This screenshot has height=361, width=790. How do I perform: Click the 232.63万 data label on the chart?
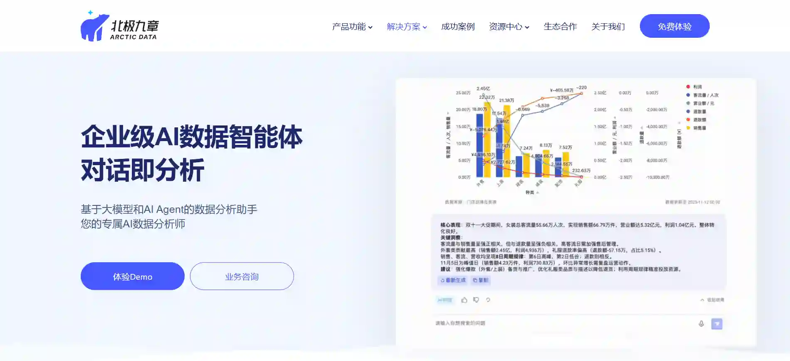(581, 171)
